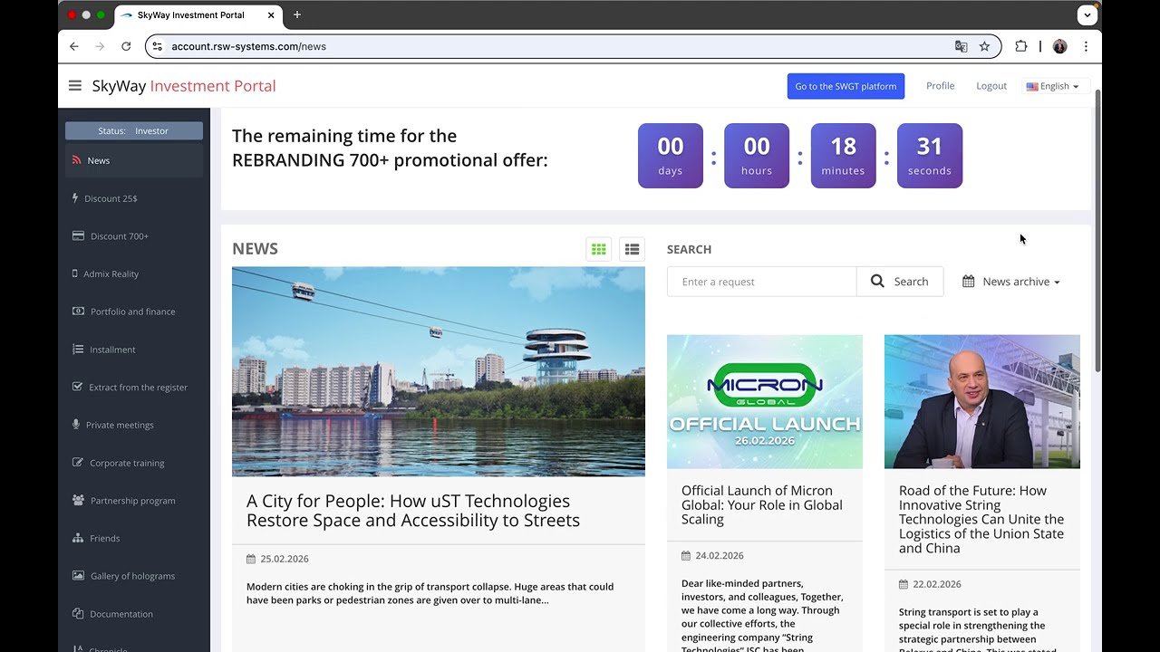
Task: Click the site information icon in address bar
Action: coord(158,46)
